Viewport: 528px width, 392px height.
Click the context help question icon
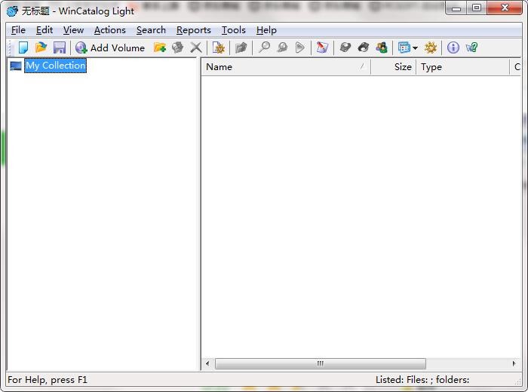[471, 47]
